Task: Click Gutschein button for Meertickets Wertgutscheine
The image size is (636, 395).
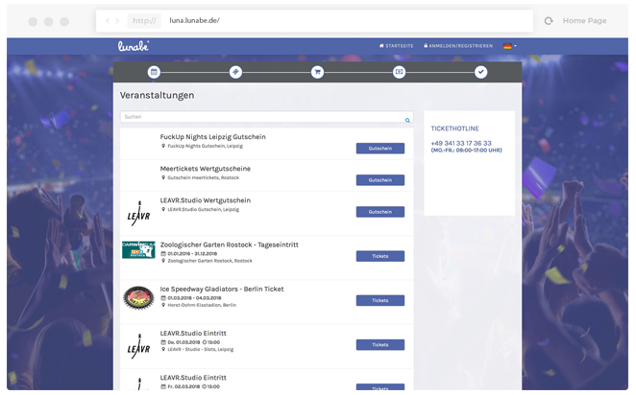Action: 380,180
